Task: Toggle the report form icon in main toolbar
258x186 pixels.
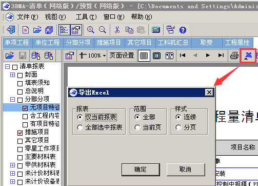Action: (76, 30)
